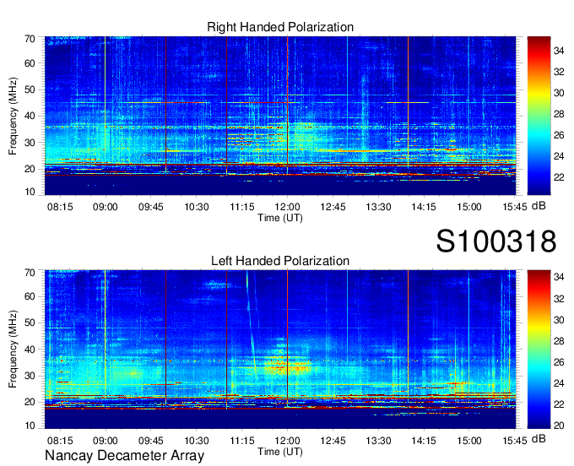This screenshot has width=574, height=466.
Task: Click the 12:45 time tick under Left Handed plot
Action: click(x=333, y=441)
